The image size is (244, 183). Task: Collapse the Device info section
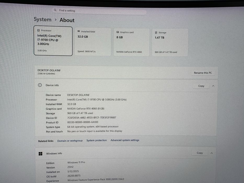213,86
